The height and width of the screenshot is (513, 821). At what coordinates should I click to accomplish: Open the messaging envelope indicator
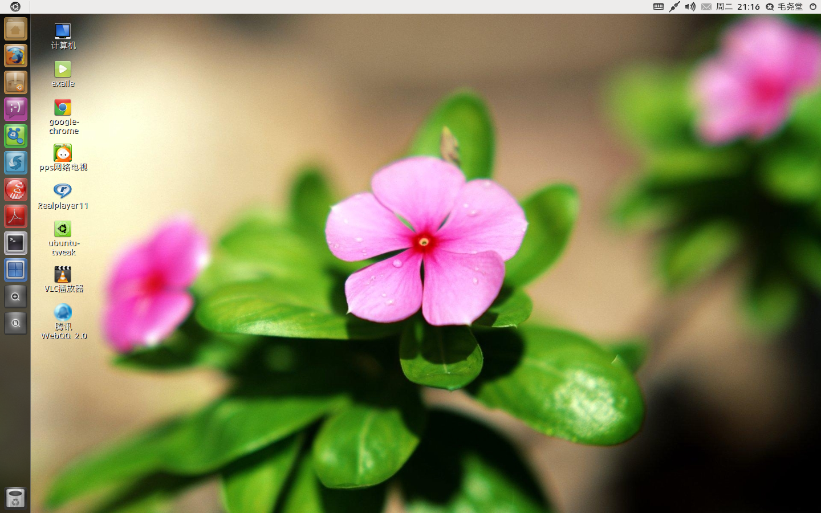pyautogui.click(x=706, y=7)
